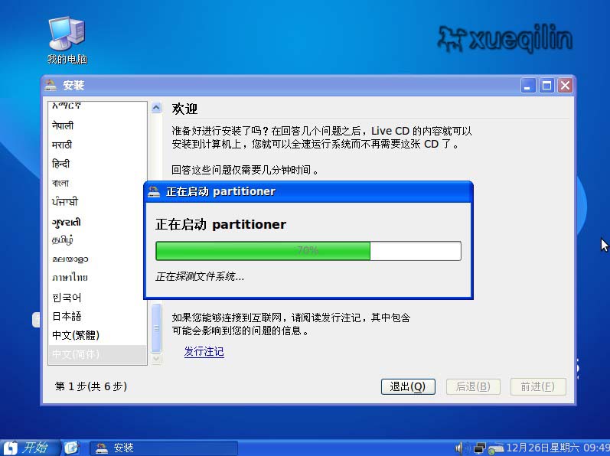Open the 我的电脑 desktop icon
610x456 pixels.
(67, 40)
